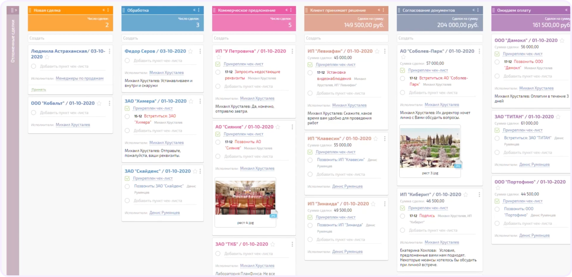572x277 pixels.
Task: Mark Позвонить: АО "Сияние" task done
Action: (218, 142)
